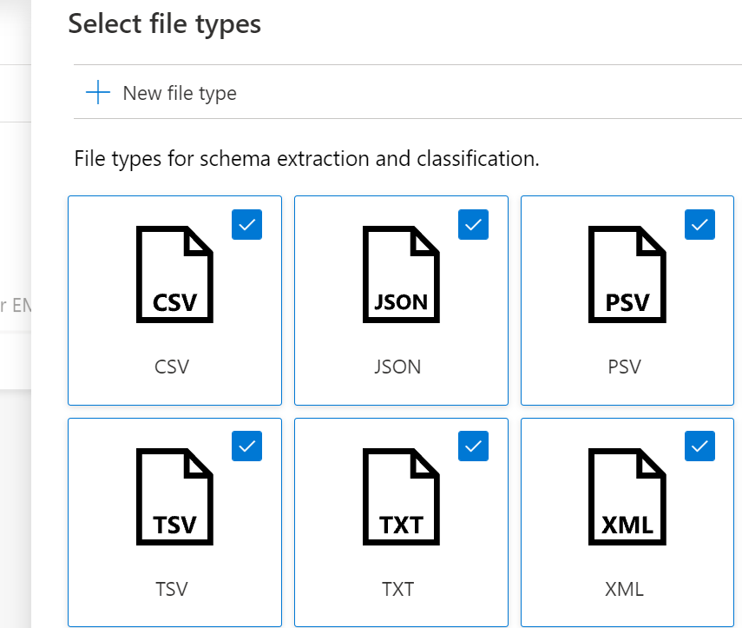Image resolution: width=742 pixels, height=628 pixels.
Task: Click the TSV file type icon
Action: coord(174,495)
